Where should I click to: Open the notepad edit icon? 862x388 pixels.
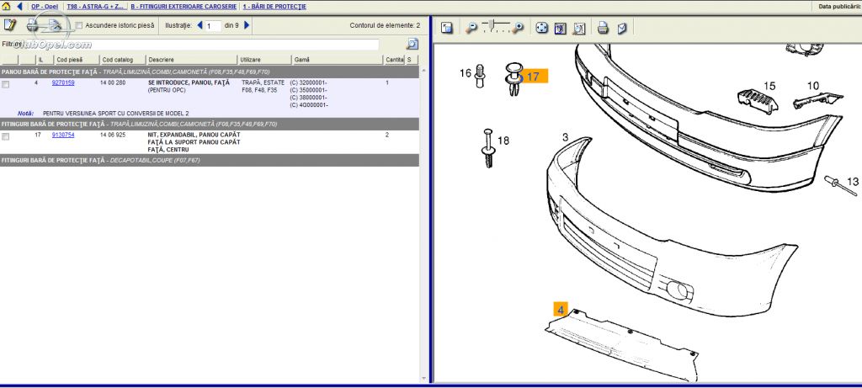[10, 25]
